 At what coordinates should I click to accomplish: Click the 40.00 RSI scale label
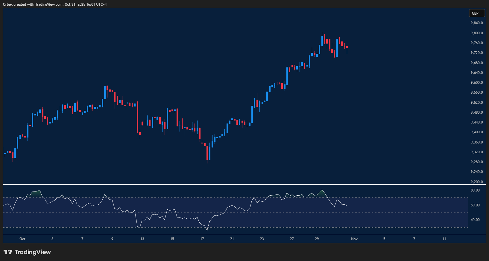coord(475,220)
